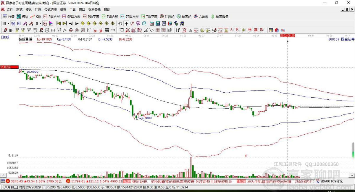Open the 江恩 menu

click(38, 9)
